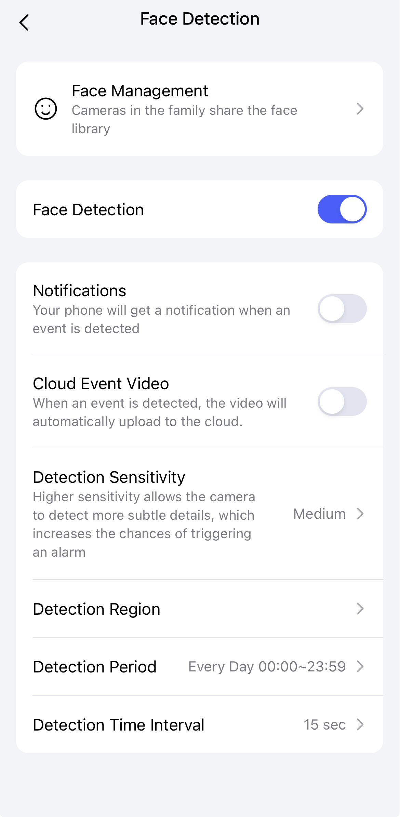Turn off the Face Detection switch
This screenshot has width=400, height=817.
tap(342, 209)
